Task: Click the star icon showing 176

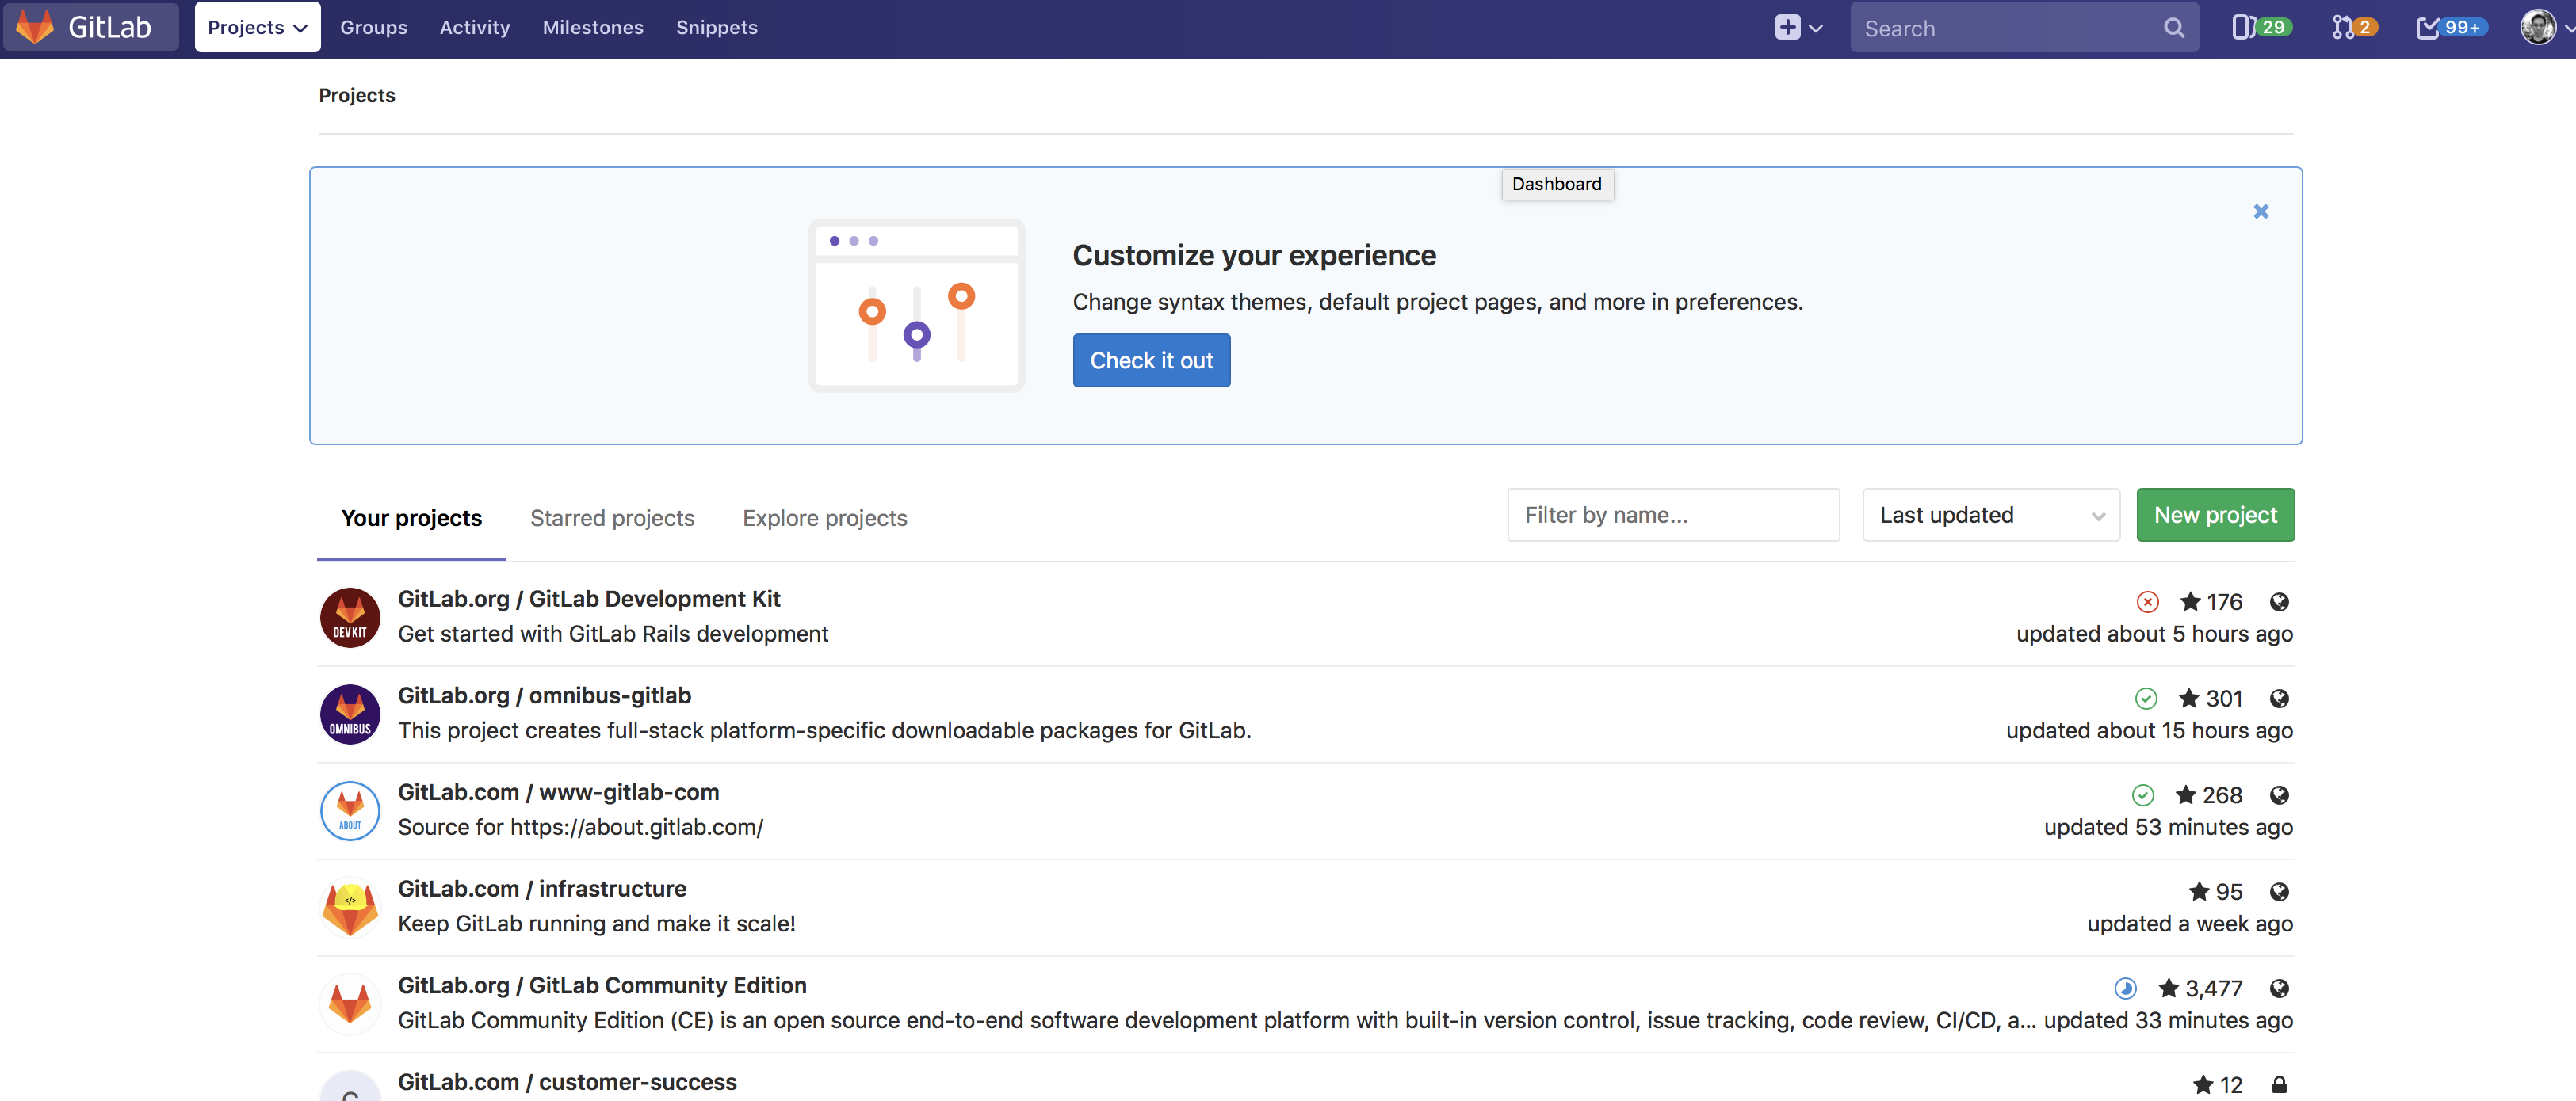Action: (x=2190, y=601)
